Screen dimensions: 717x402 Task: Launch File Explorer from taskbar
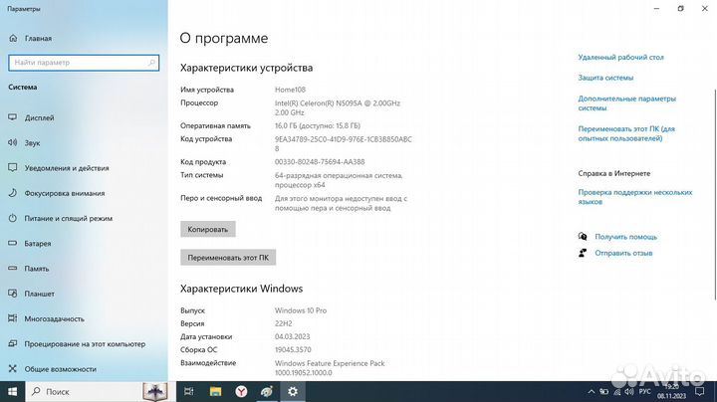[x=215, y=391]
